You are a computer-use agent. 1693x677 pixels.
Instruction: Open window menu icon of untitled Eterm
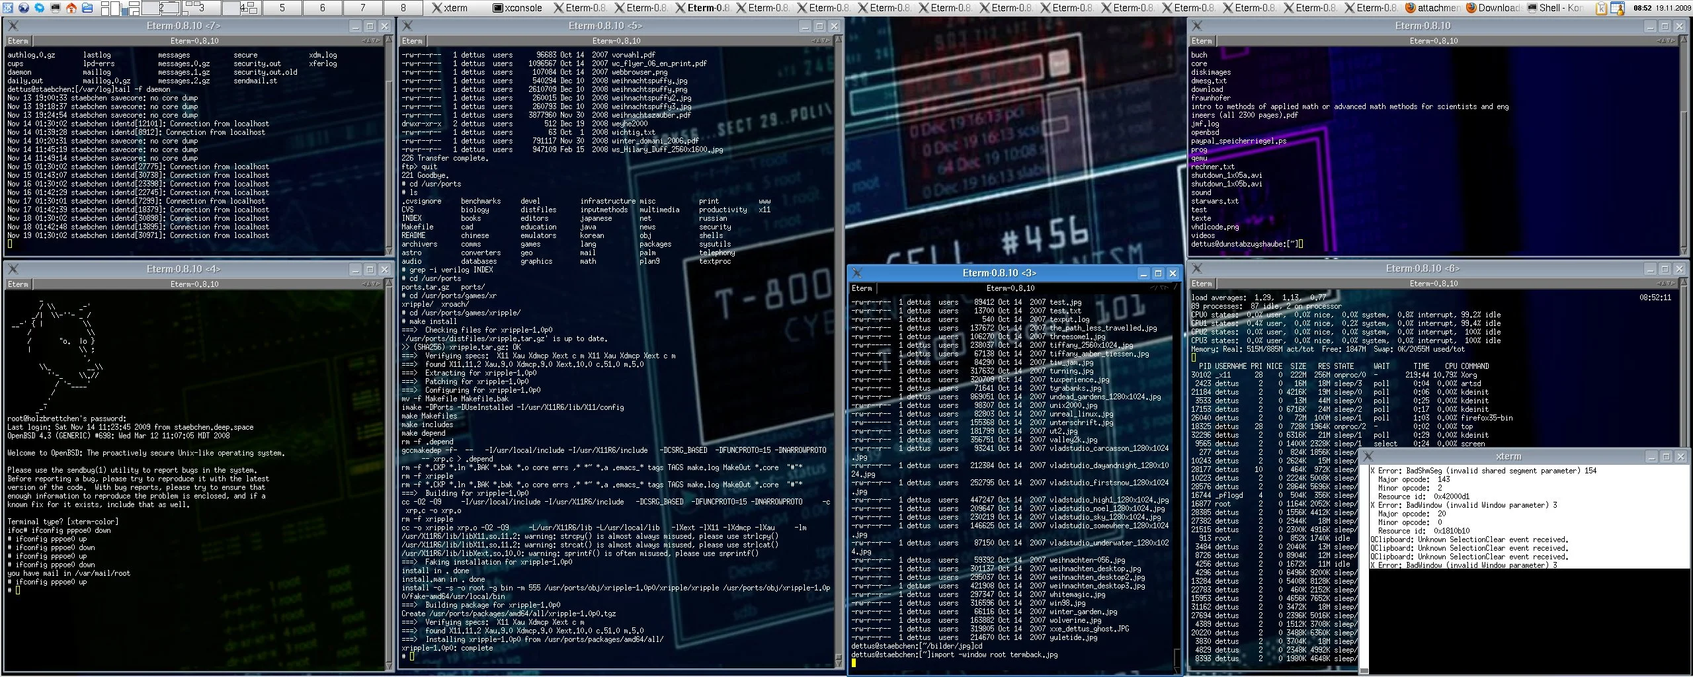1197,26
